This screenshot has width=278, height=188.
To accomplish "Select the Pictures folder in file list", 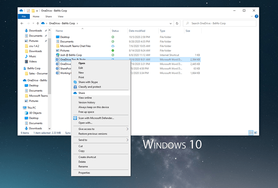I will pos(65,50).
